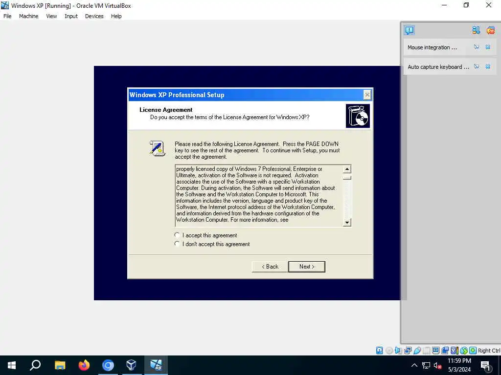Click the audio indicator in VirtualBox status bar
501x375 pixels.
398,351
